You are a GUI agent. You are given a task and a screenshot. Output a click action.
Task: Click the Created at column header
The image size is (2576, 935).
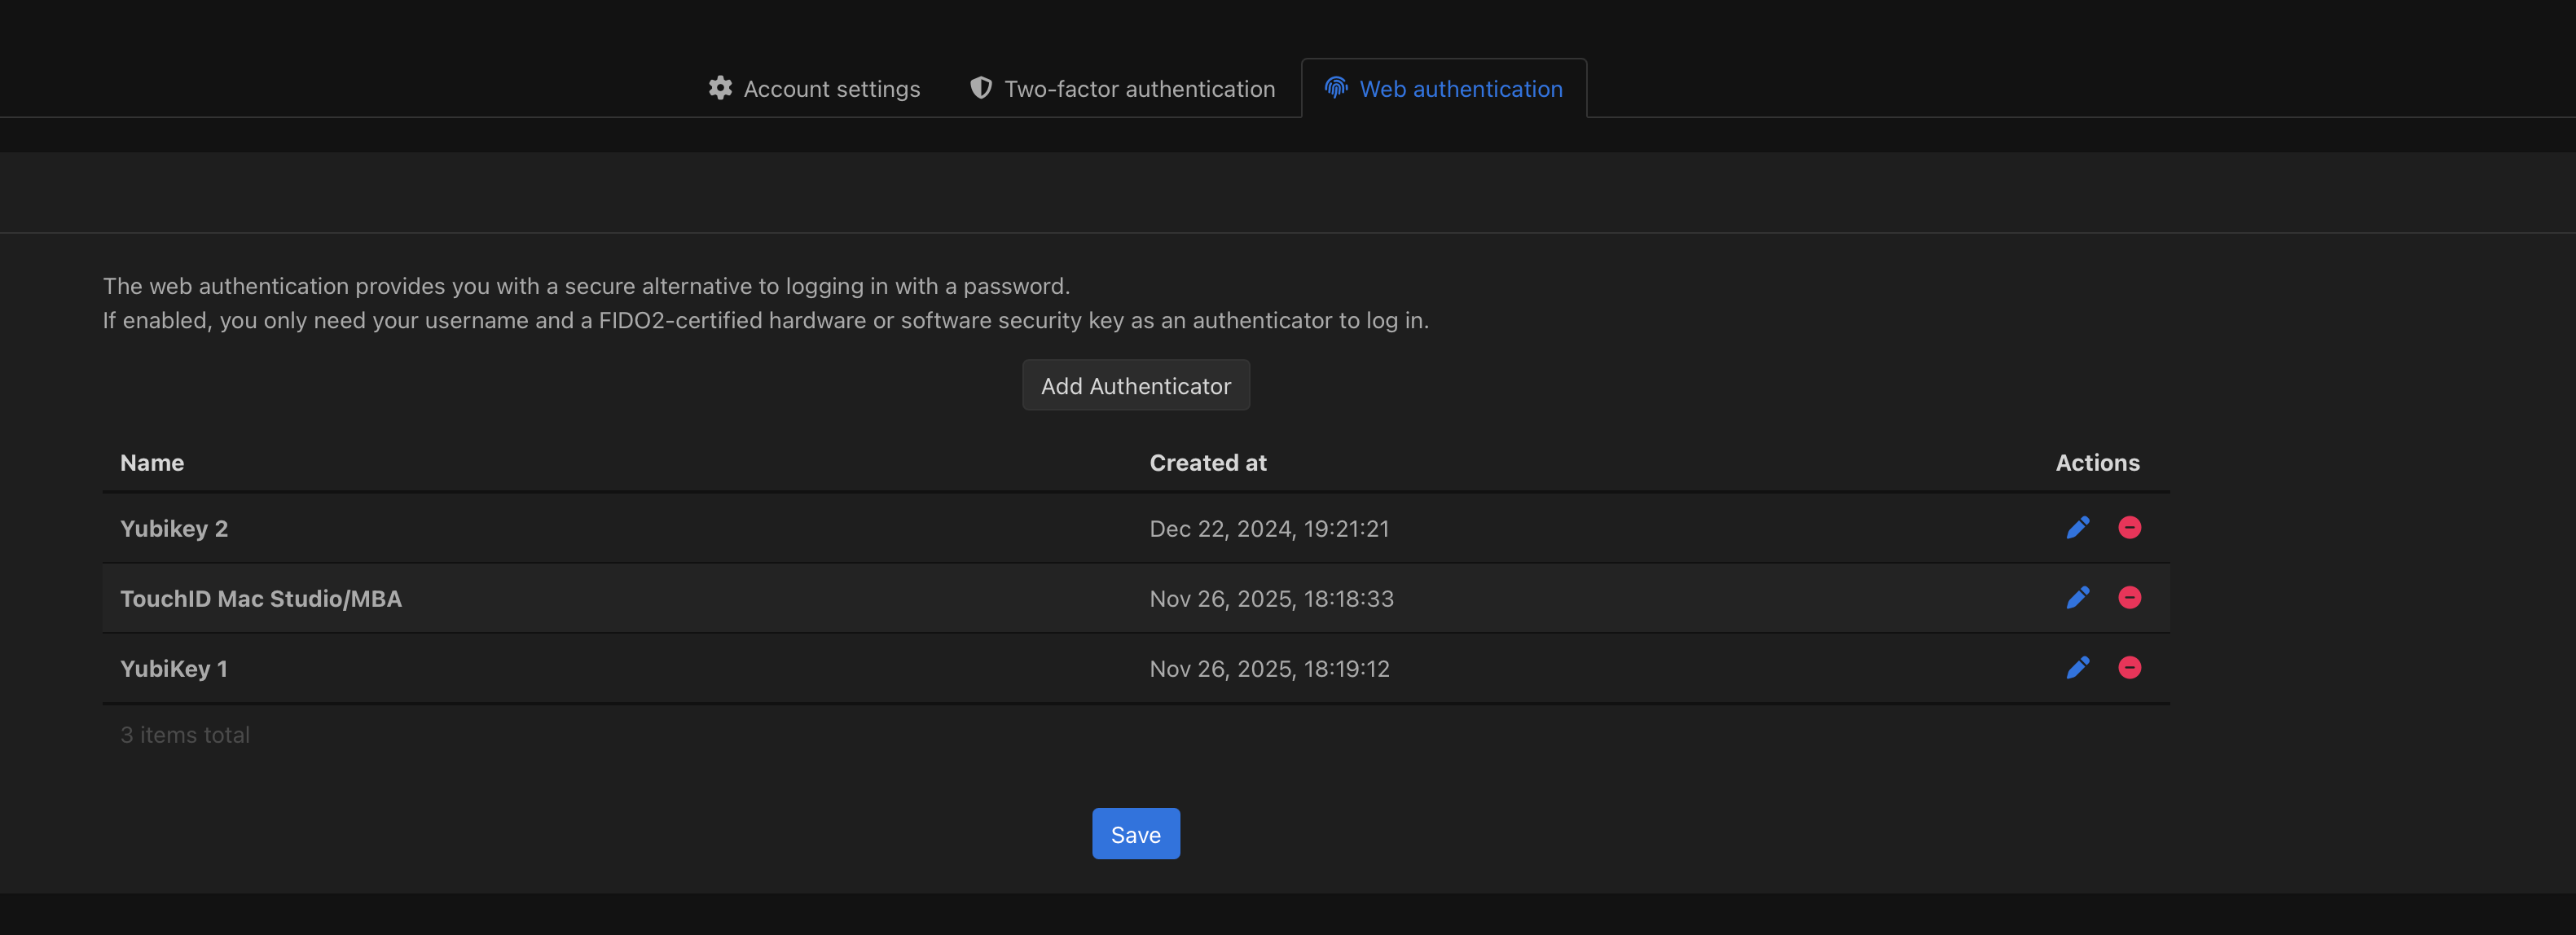pos(1207,463)
